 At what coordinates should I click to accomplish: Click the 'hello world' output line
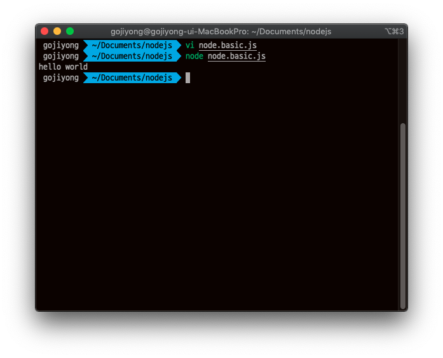coord(64,67)
